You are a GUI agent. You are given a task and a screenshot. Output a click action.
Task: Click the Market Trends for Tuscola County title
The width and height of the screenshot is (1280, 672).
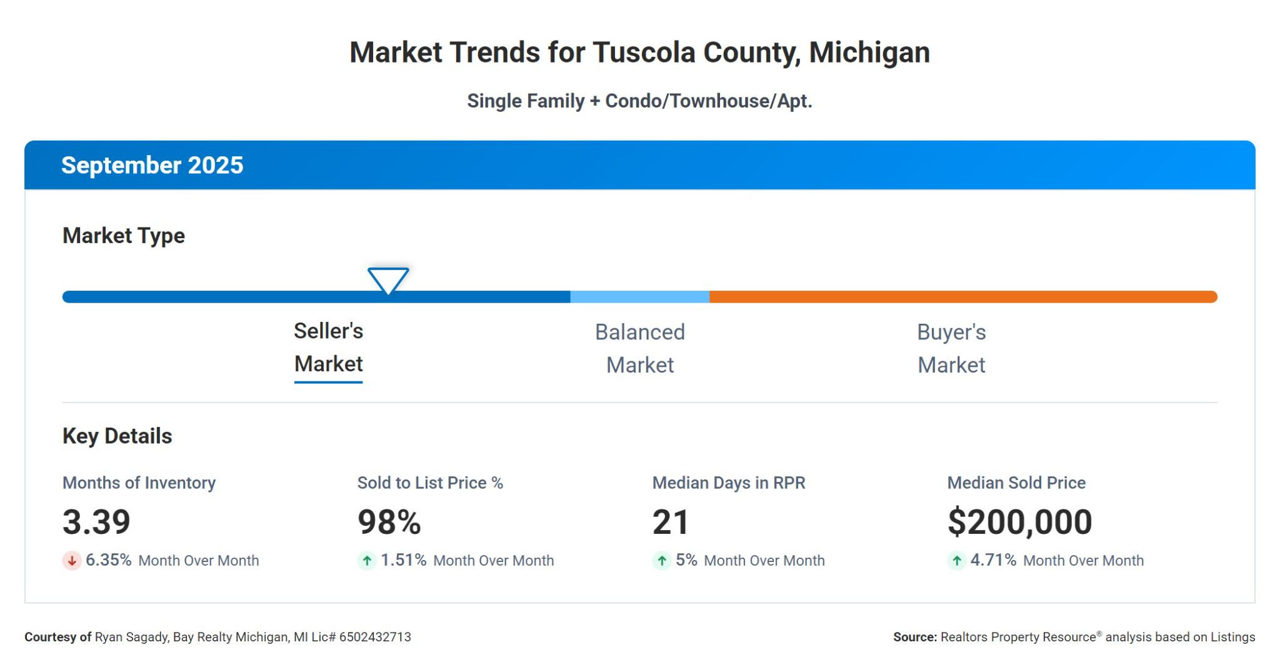coord(639,53)
